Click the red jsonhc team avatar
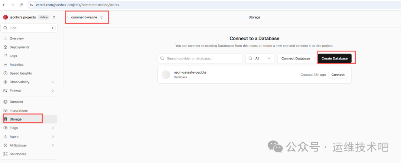Image resolution: width=401 pixels, height=163 pixels. tap(5, 17)
